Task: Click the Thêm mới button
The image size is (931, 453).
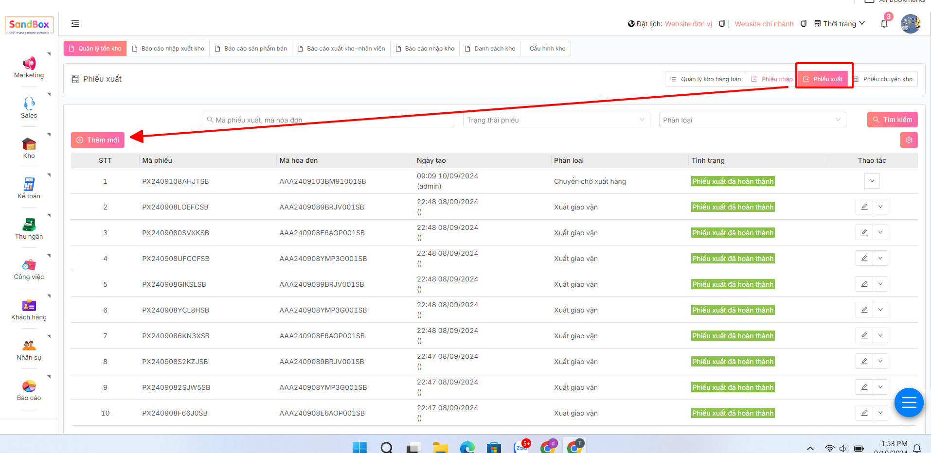Action: [98, 140]
